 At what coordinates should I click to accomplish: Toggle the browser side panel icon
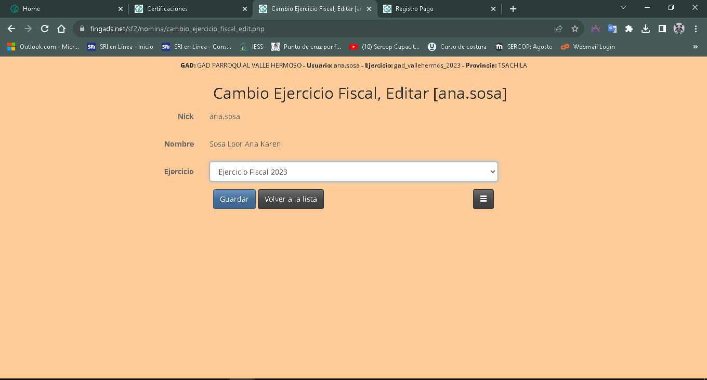[662, 29]
